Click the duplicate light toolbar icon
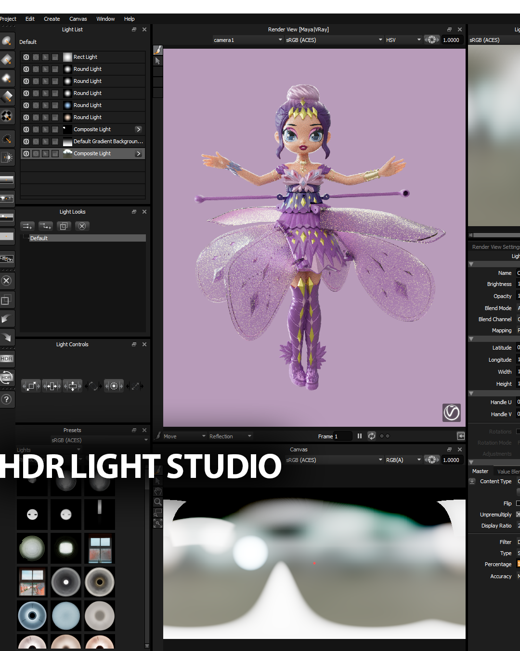The width and height of the screenshot is (520, 651). coord(7,300)
